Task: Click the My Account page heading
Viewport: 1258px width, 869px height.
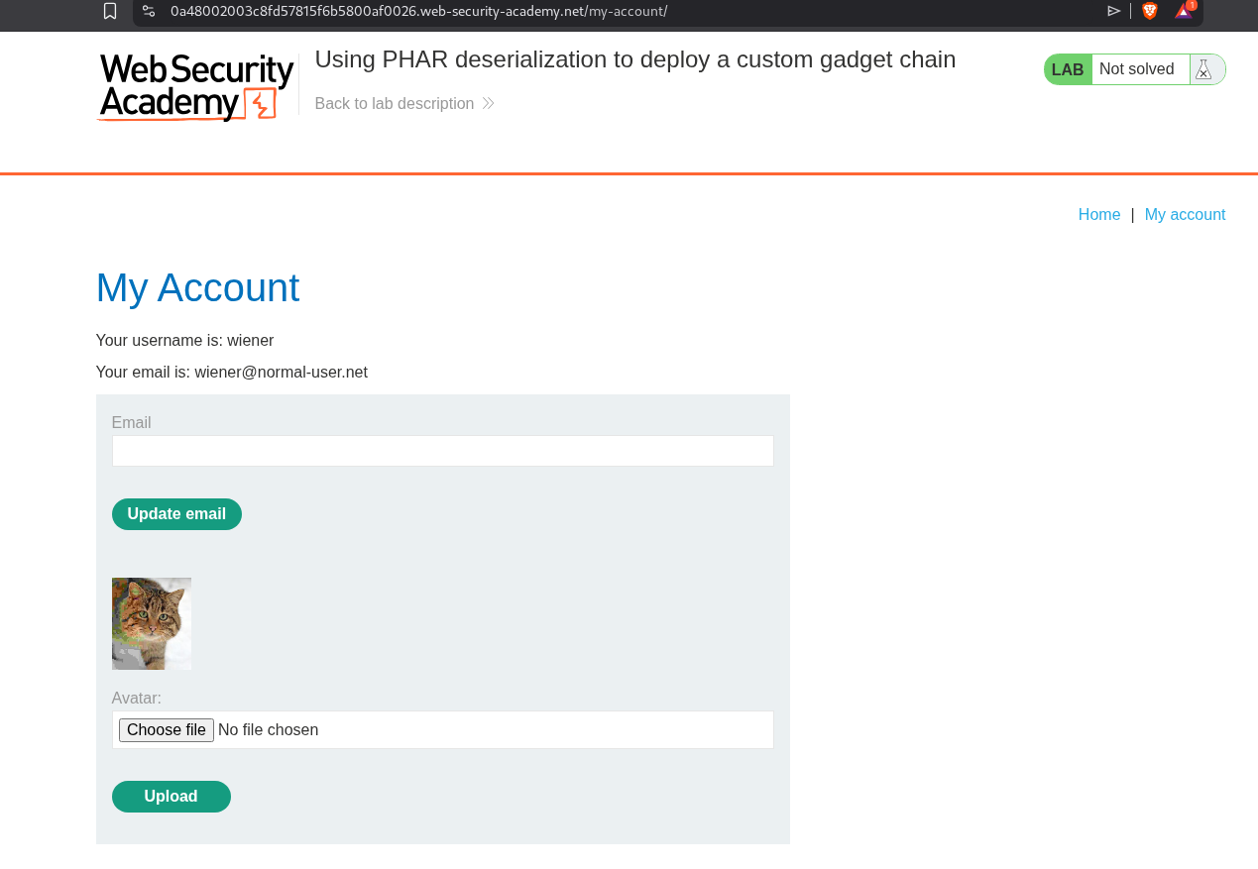Action: point(197,287)
